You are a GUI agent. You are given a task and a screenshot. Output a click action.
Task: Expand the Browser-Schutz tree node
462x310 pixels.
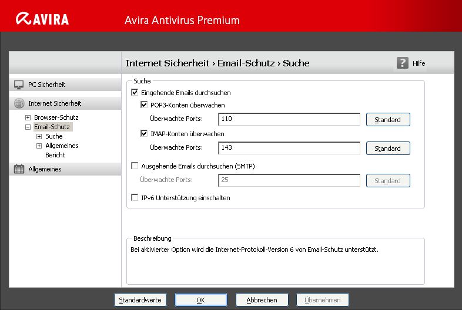[x=28, y=117]
